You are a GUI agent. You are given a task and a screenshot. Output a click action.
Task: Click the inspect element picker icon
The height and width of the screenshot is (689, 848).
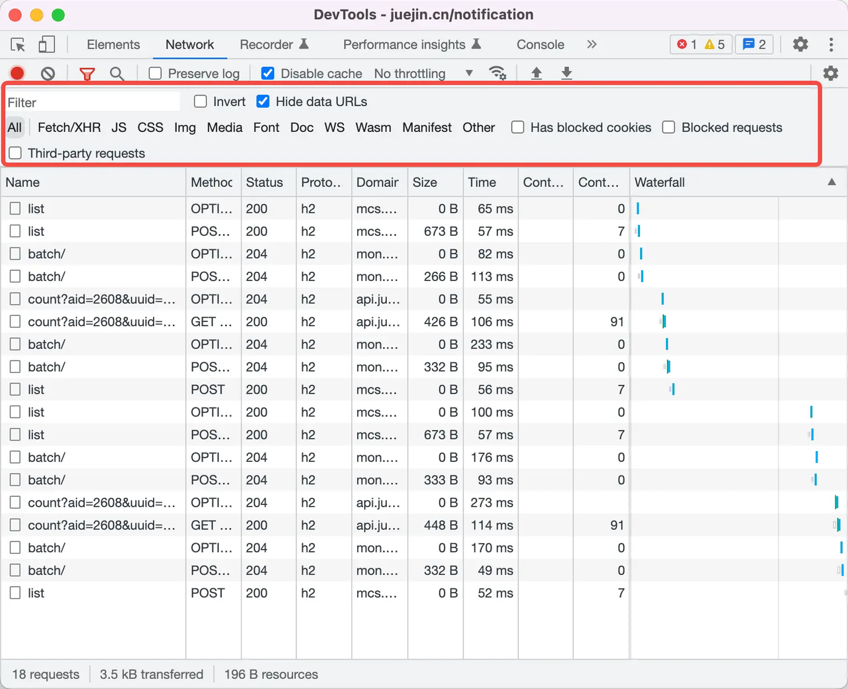click(x=18, y=45)
